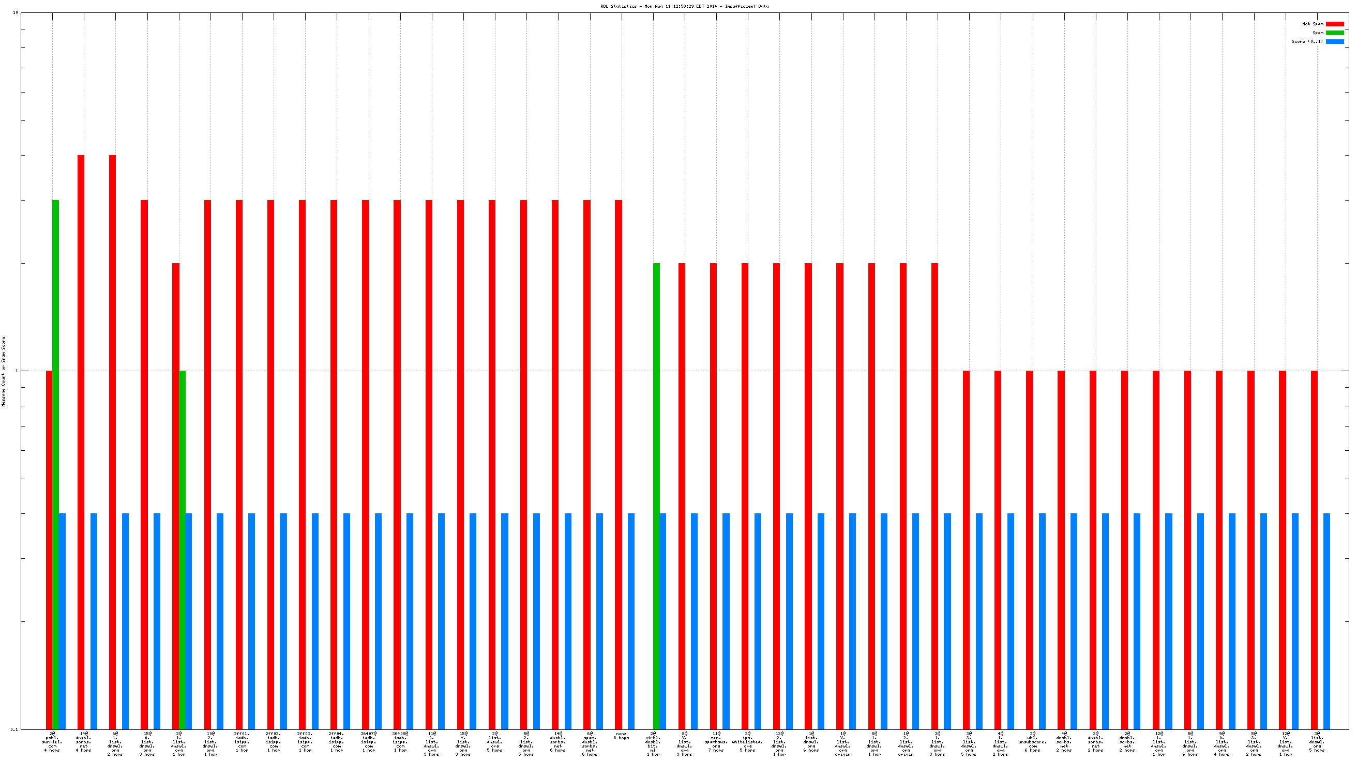Click the red bar above ubl.unsubscore.com
The width and height of the screenshot is (1357, 763).
1029,550
